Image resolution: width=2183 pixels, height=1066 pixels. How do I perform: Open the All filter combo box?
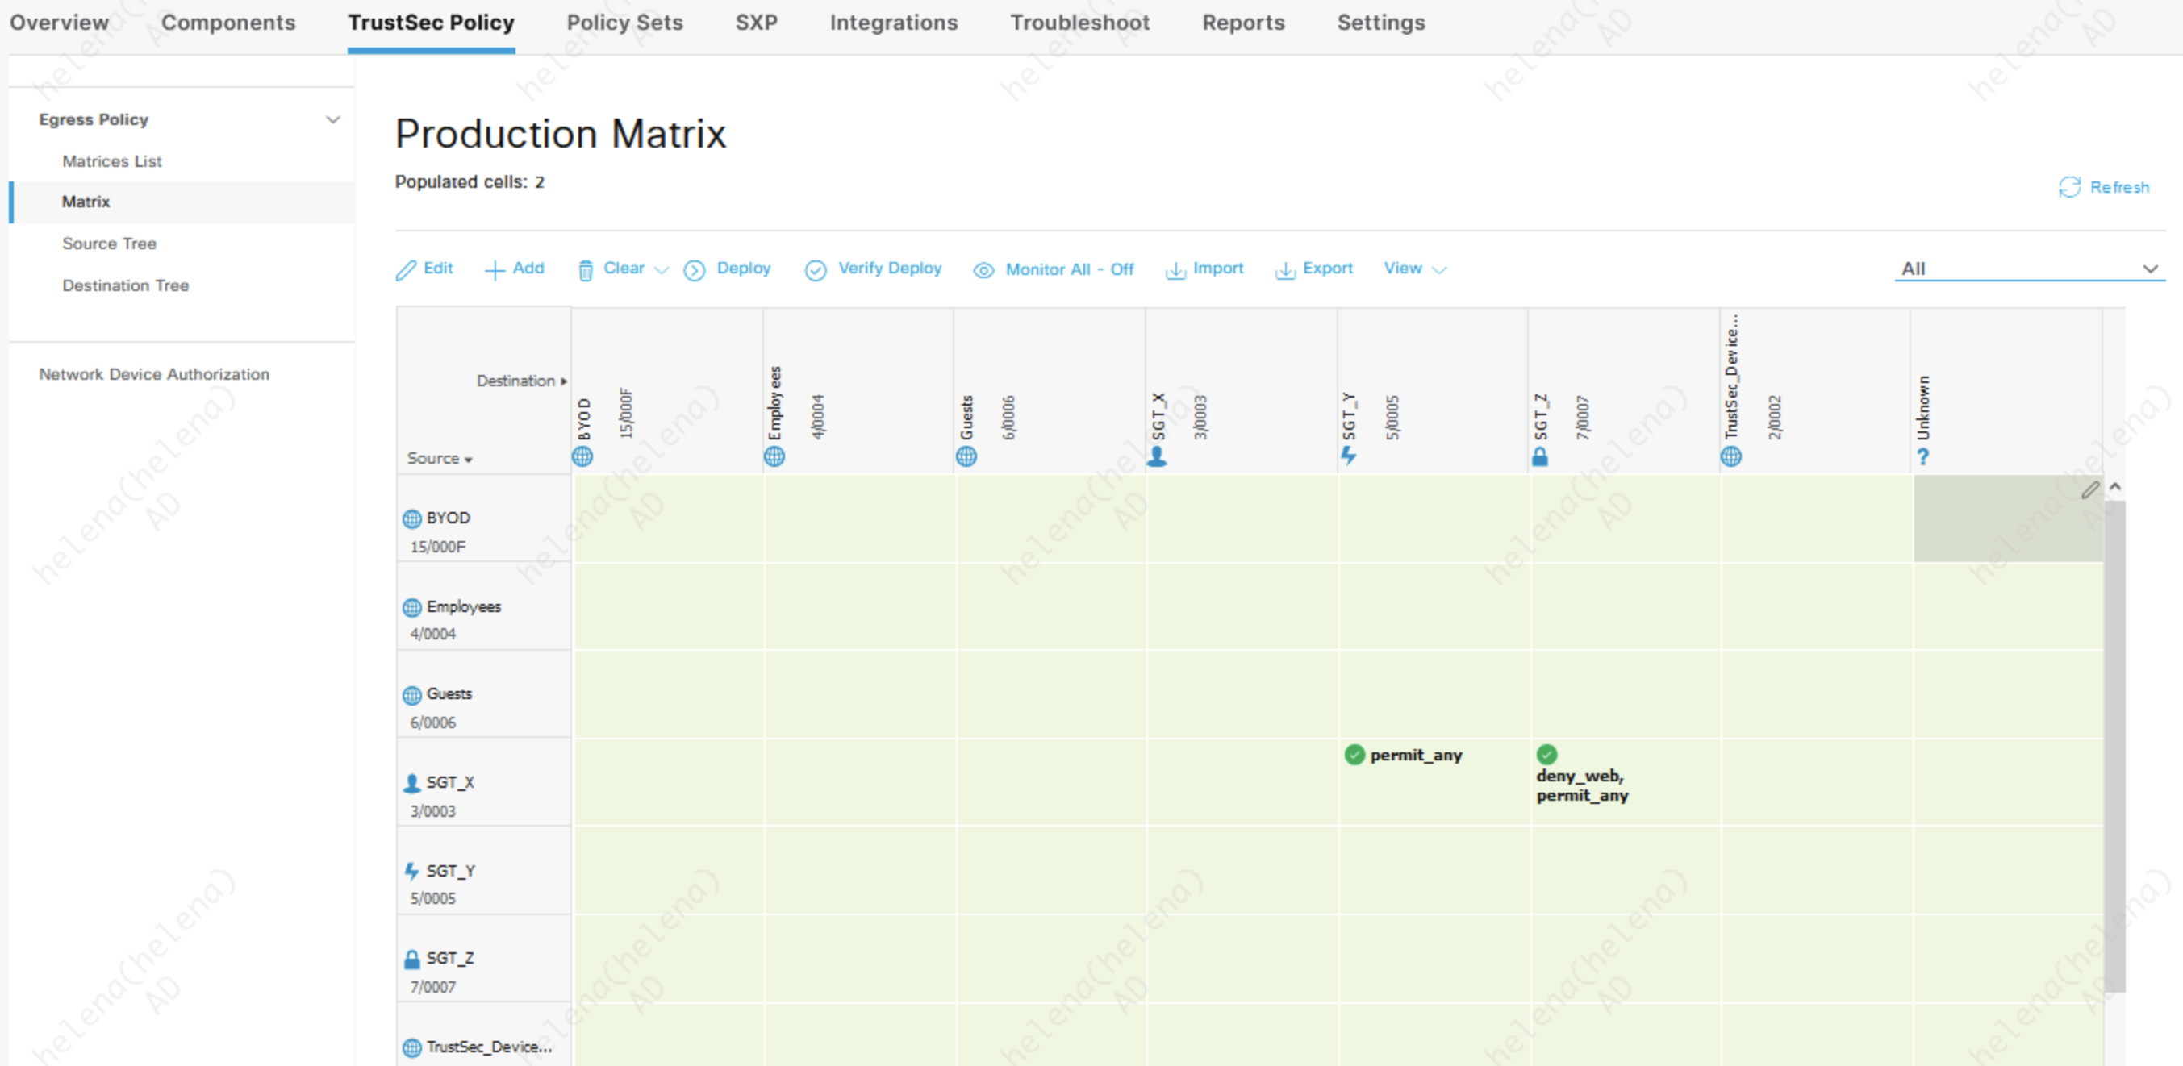2028,268
